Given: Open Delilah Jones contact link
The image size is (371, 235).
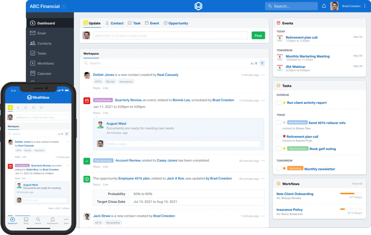Looking at the screenshot, I should (104, 75).
